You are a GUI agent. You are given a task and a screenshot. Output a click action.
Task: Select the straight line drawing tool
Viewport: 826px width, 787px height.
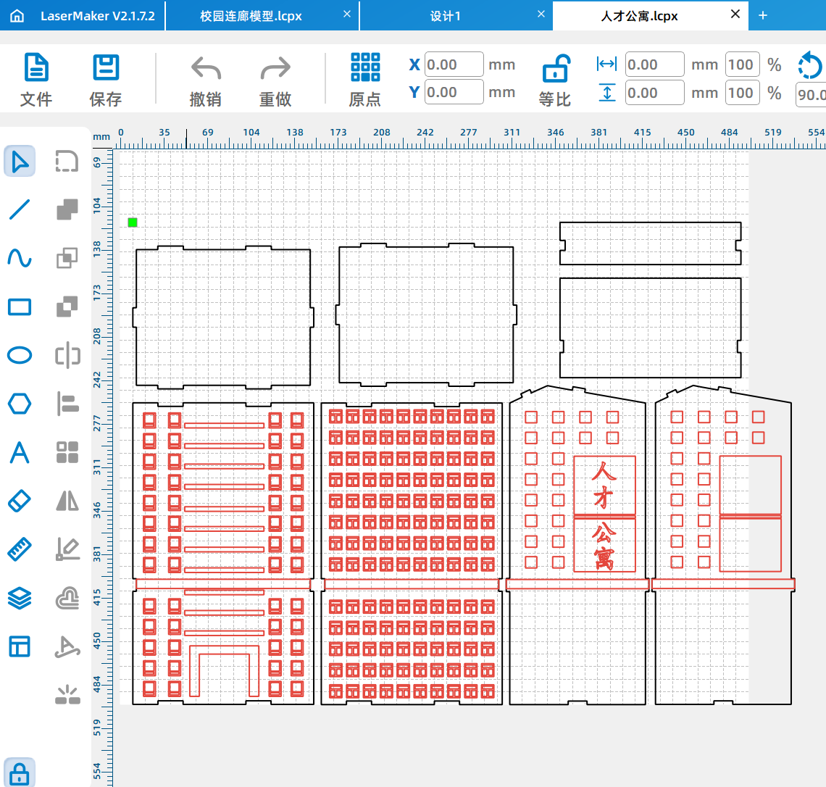pyautogui.click(x=20, y=209)
